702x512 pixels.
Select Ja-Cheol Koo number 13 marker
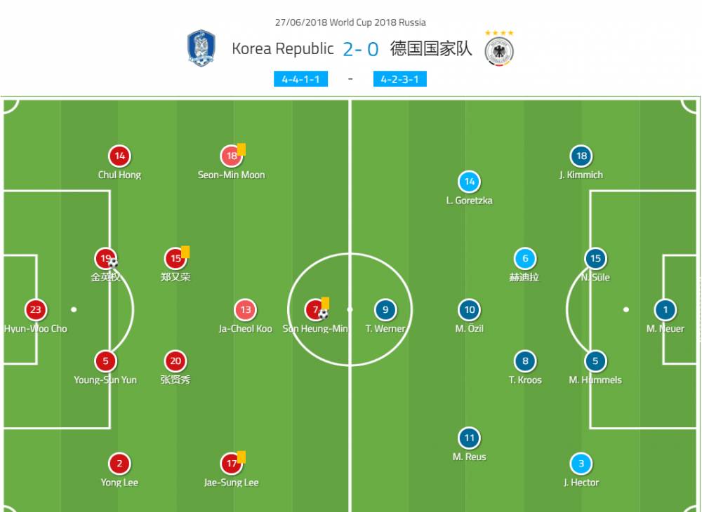pos(246,309)
